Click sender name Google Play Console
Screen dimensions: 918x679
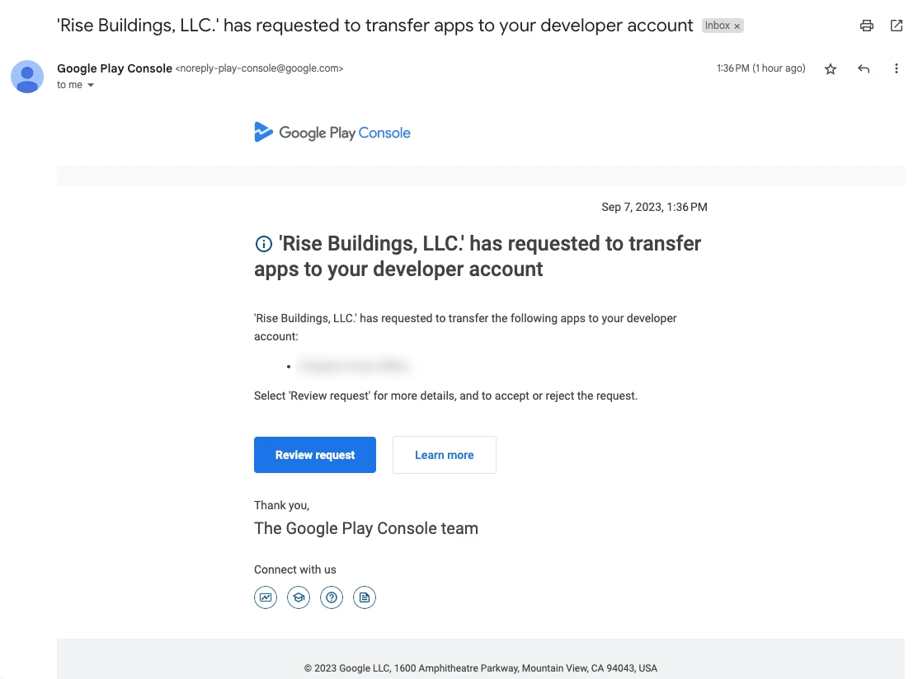pyautogui.click(x=115, y=68)
